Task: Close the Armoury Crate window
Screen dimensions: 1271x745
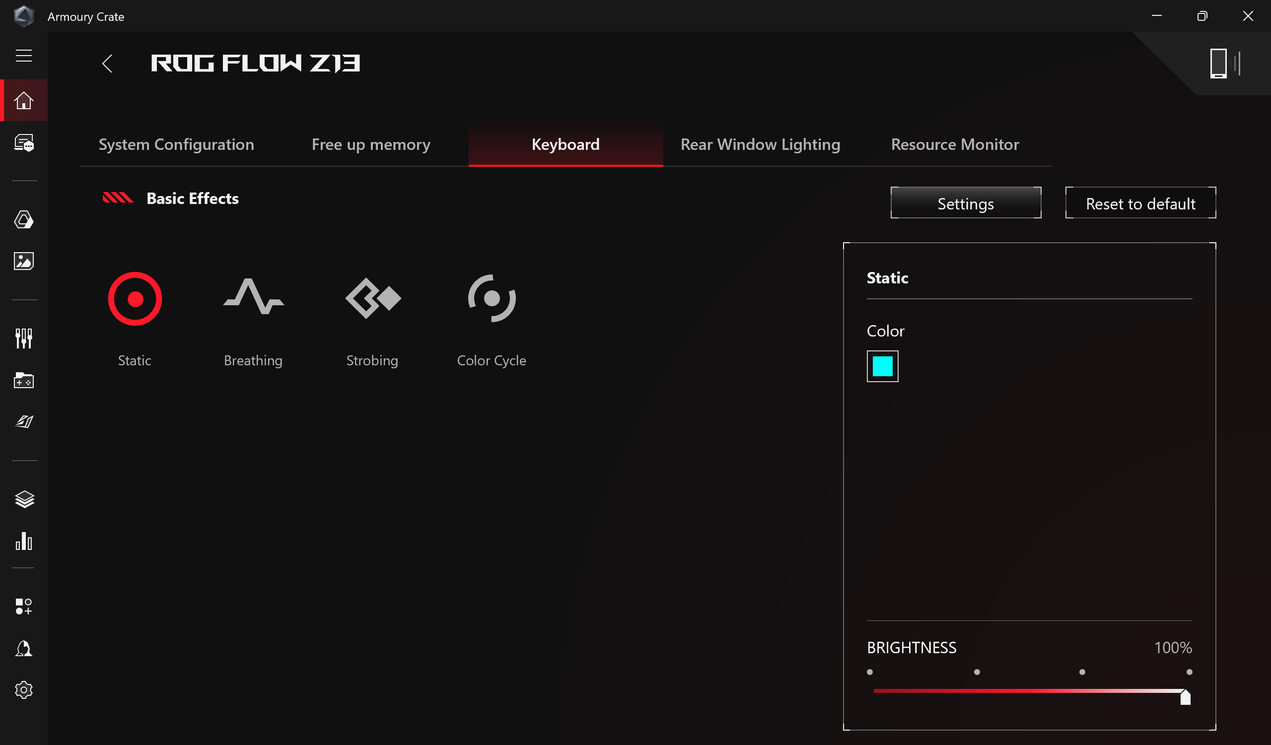Action: (1248, 16)
